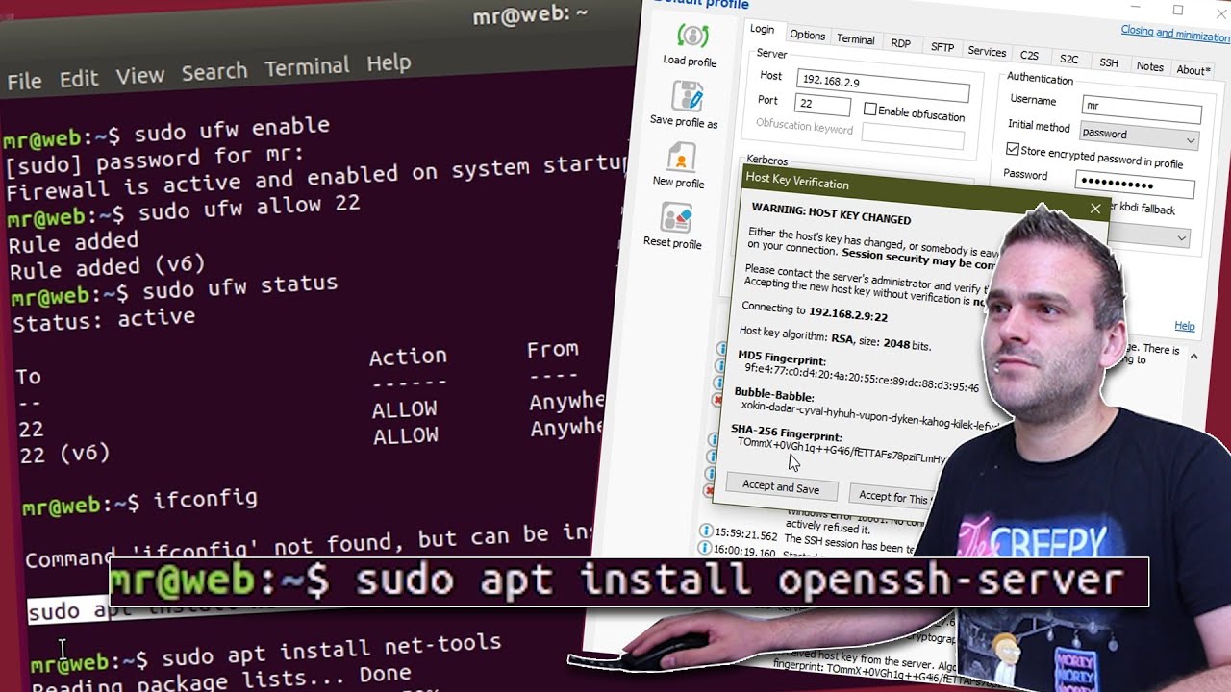Switch to the C2S tab
Viewport: 1231px width, 692px height.
coord(1029,56)
